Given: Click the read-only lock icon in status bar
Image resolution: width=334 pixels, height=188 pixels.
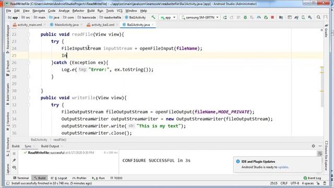Looking at the screenshot, I should [318, 183].
